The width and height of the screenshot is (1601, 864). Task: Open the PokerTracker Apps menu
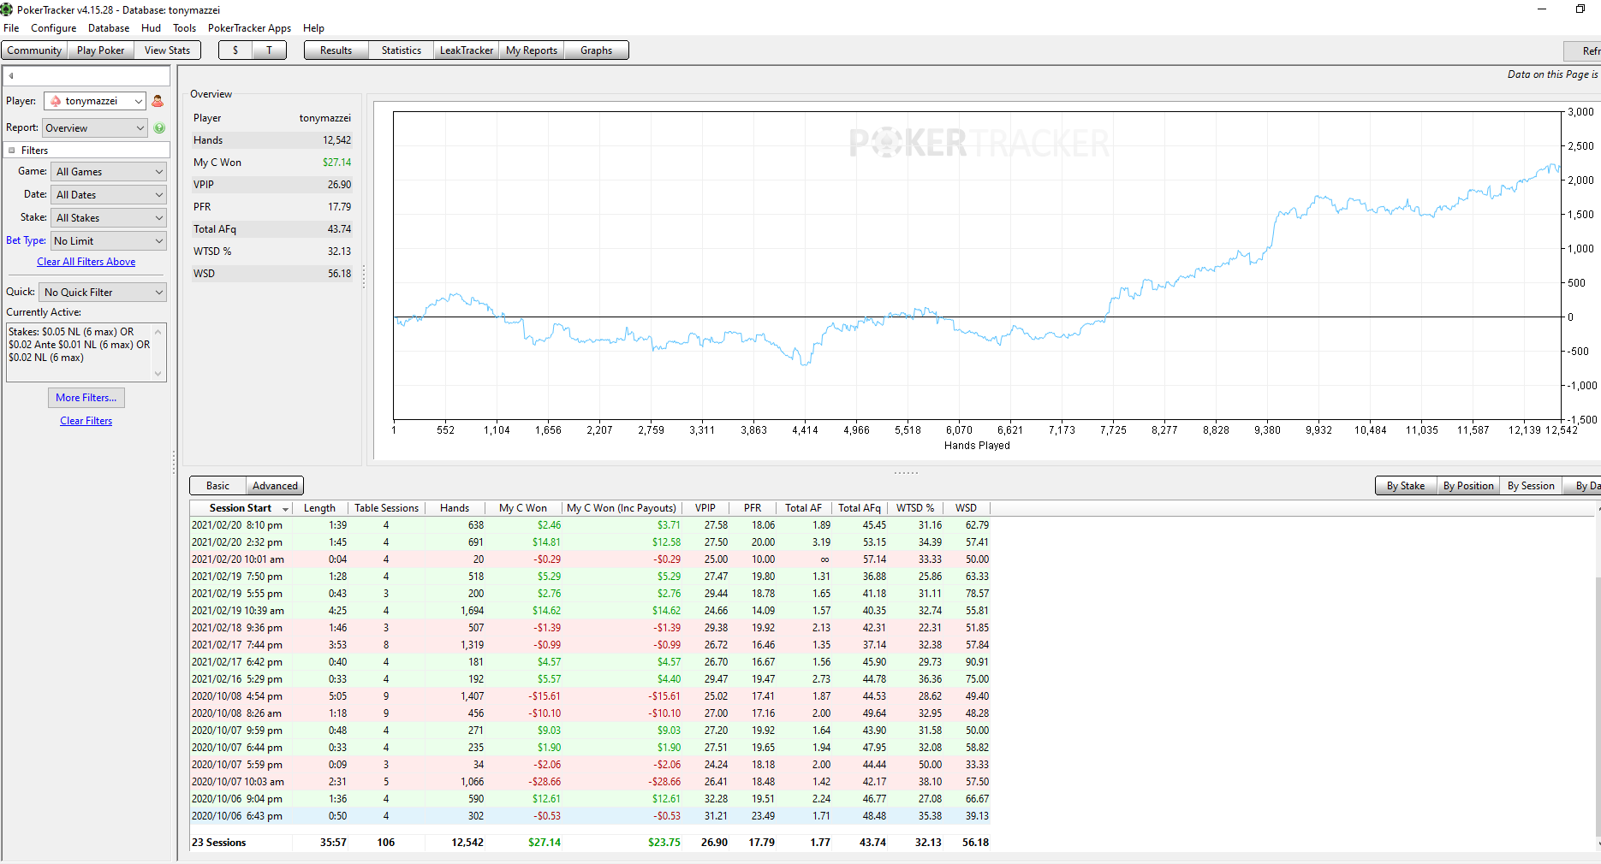(249, 28)
